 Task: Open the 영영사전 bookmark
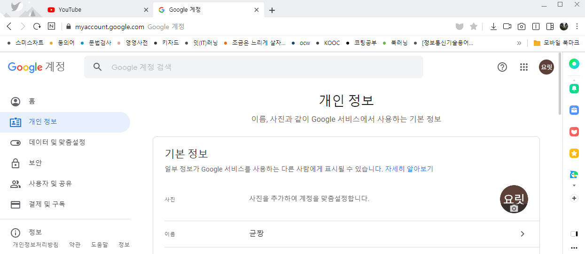pos(133,43)
